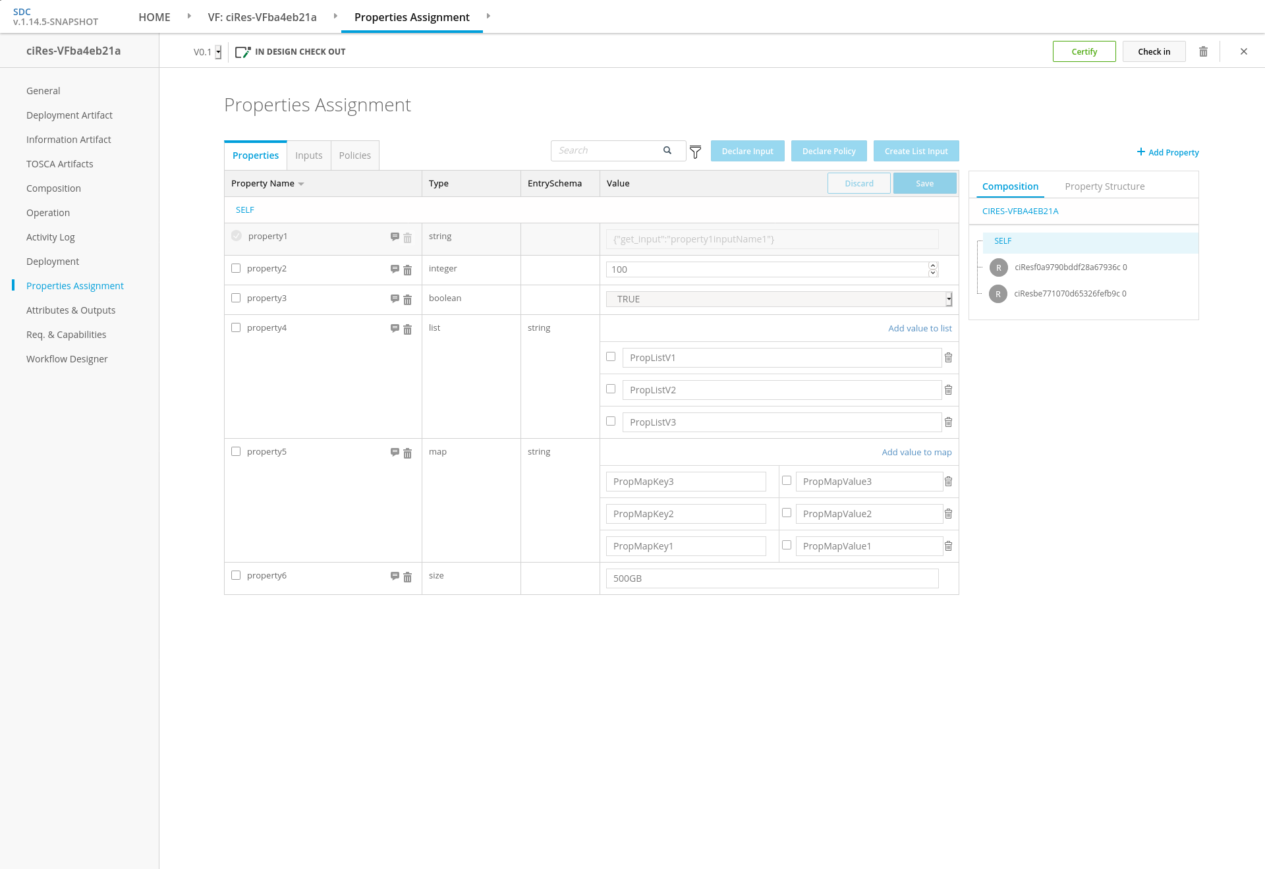This screenshot has width=1265, height=869.
Task: Click Add value to list link
Action: click(920, 328)
